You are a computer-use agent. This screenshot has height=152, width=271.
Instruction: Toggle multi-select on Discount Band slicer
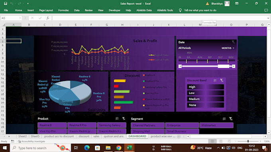pyautogui.click(x=215, y=81)
